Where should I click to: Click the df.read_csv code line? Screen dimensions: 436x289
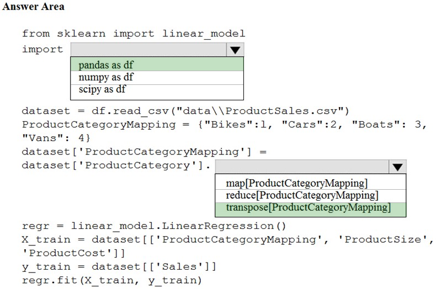[x=185, y=111]
